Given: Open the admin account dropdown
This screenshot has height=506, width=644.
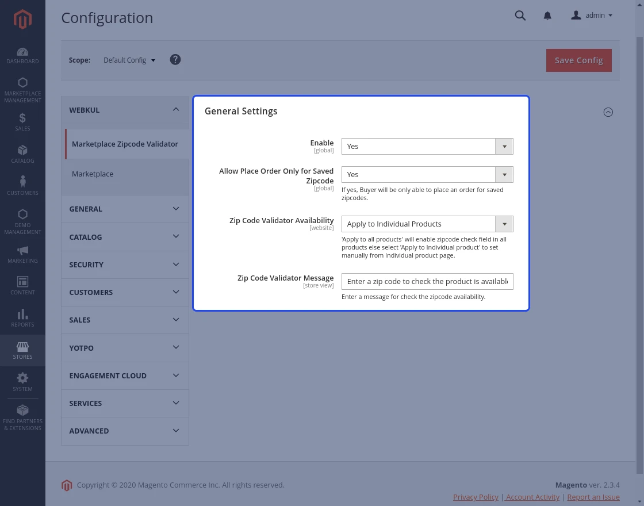Looking at the screenshot, I should (592, 16).
